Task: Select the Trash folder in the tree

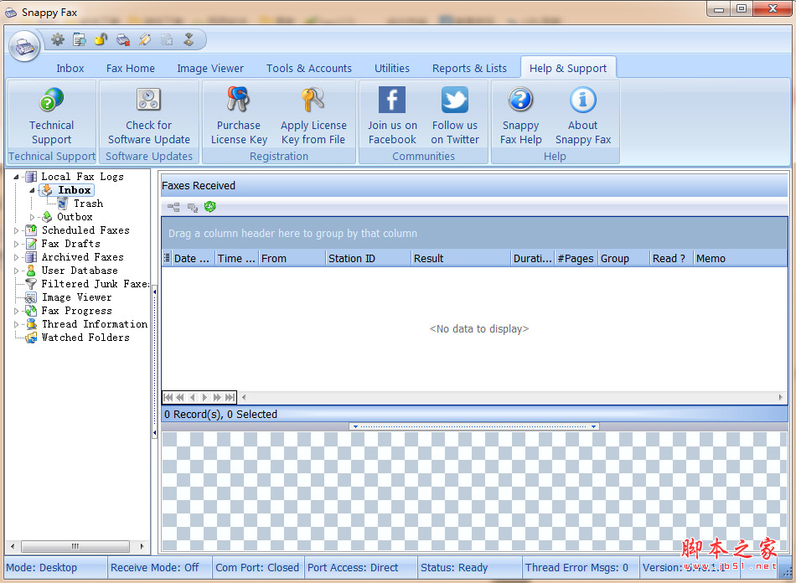Action: (88, 204)
